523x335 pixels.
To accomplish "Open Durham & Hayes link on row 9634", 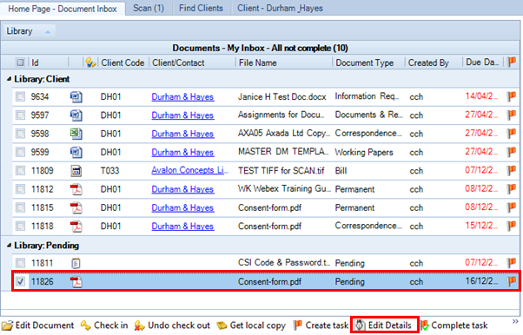I will [x=182, y=97].
